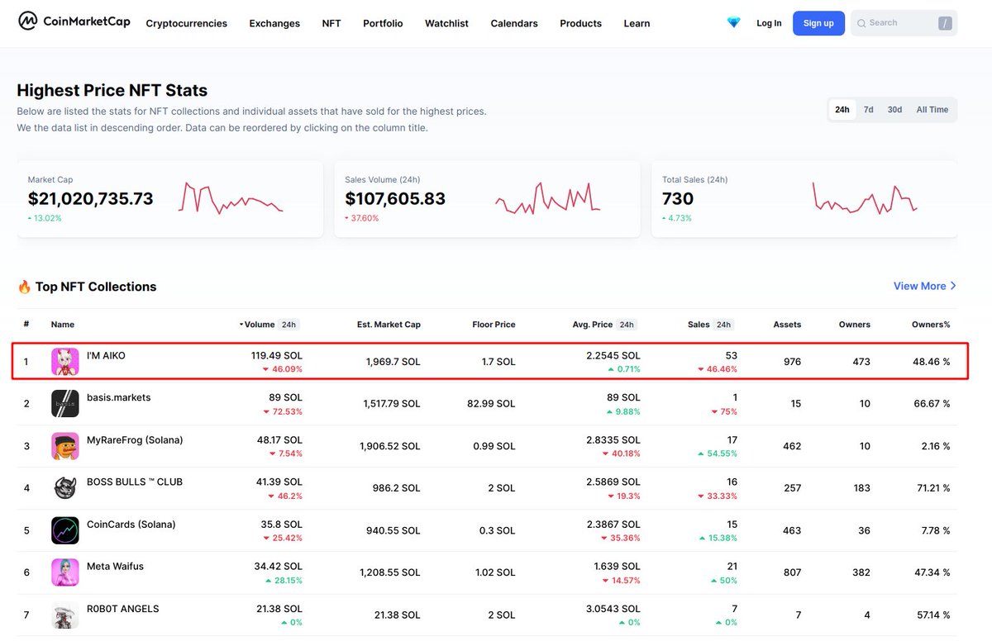The width and height of the screenshot is (992, 641).
Task: Sort by Assets column header
Action: click(787, 325)
